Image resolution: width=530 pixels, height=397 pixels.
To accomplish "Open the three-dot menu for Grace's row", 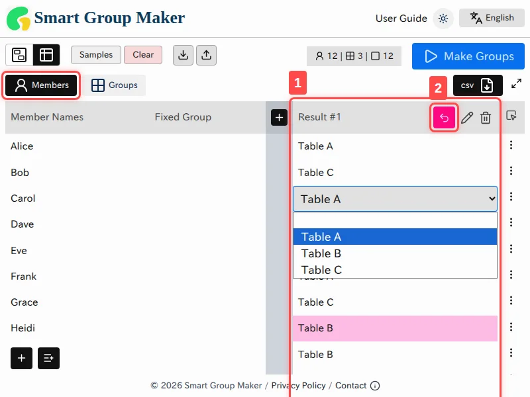I will 511,300.
